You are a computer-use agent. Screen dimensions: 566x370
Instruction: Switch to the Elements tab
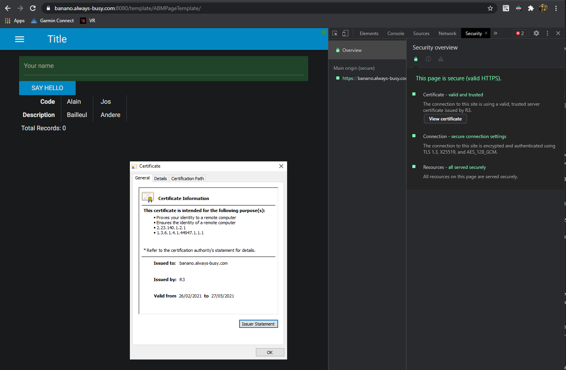369,34
